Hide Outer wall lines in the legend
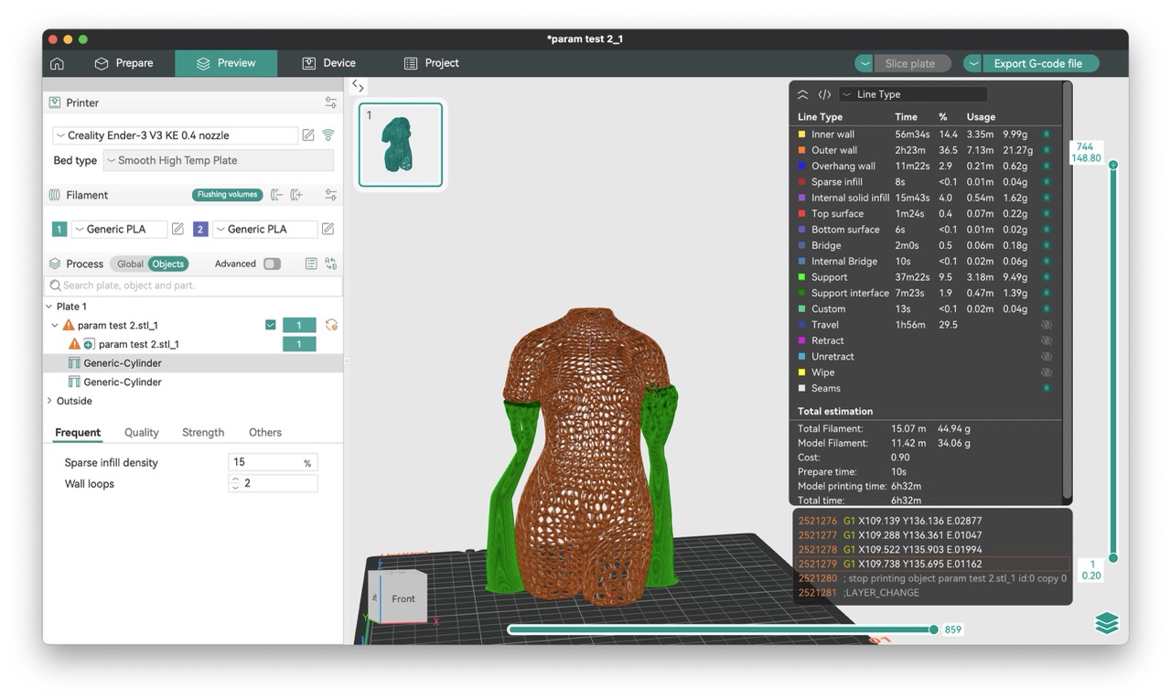Screen dimensions: 1171x700 pos(1047,150)
